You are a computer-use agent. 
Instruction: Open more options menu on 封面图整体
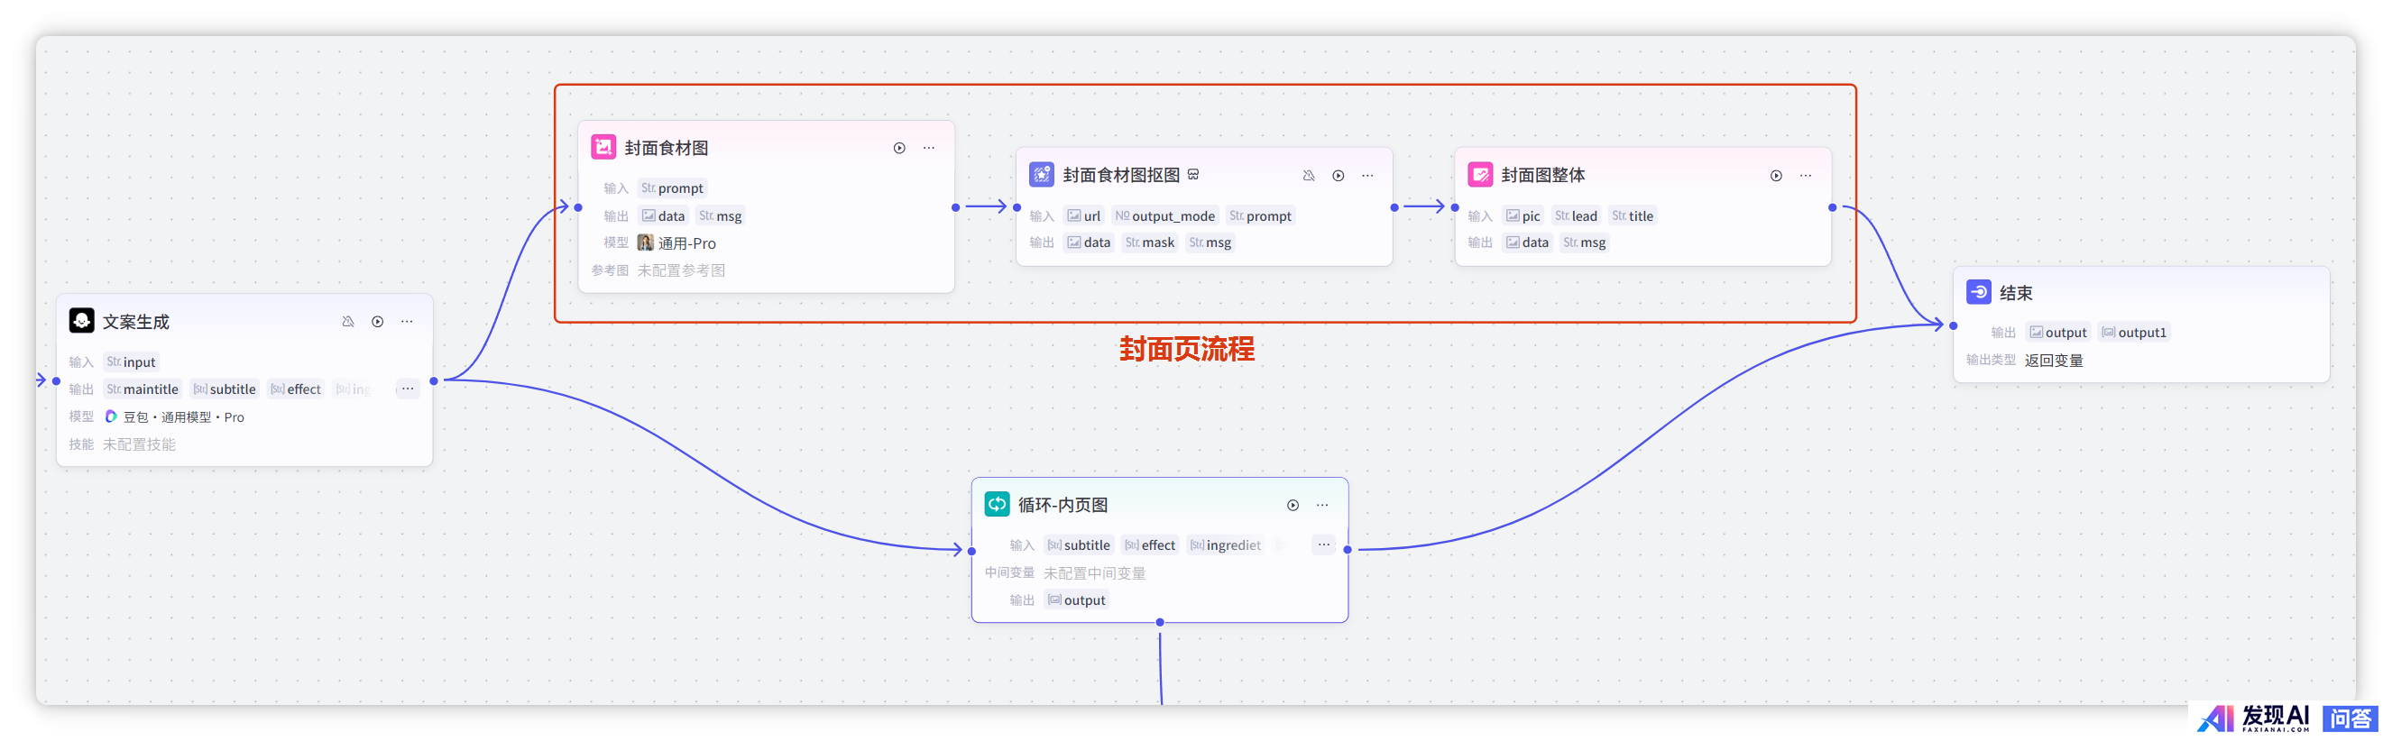(x=1805, y=176)
